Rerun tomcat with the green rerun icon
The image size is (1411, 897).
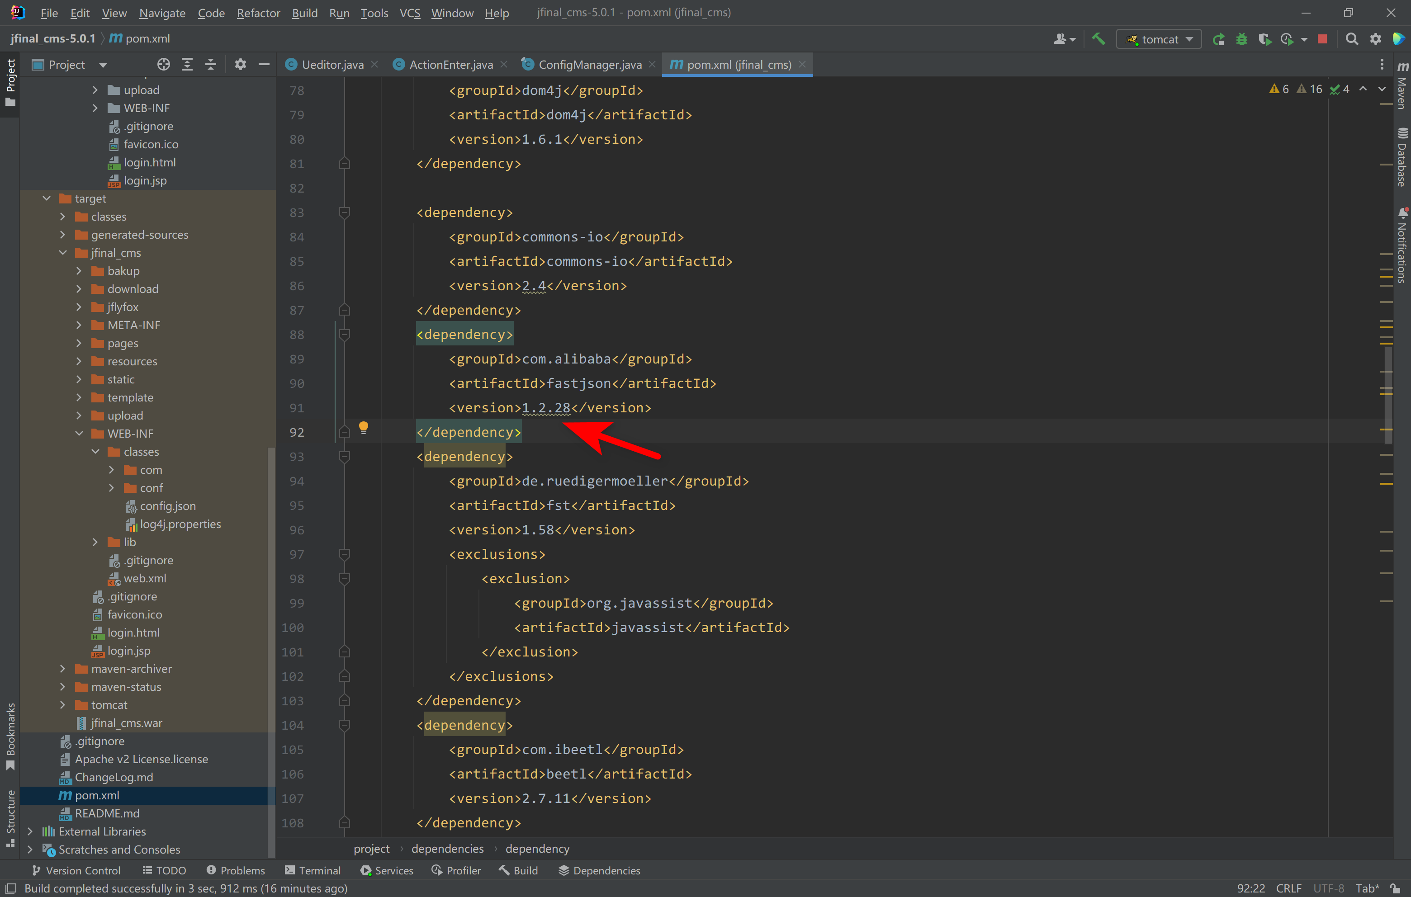(x=1218, y=39)
